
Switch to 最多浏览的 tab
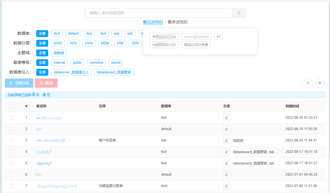(178, 22)
